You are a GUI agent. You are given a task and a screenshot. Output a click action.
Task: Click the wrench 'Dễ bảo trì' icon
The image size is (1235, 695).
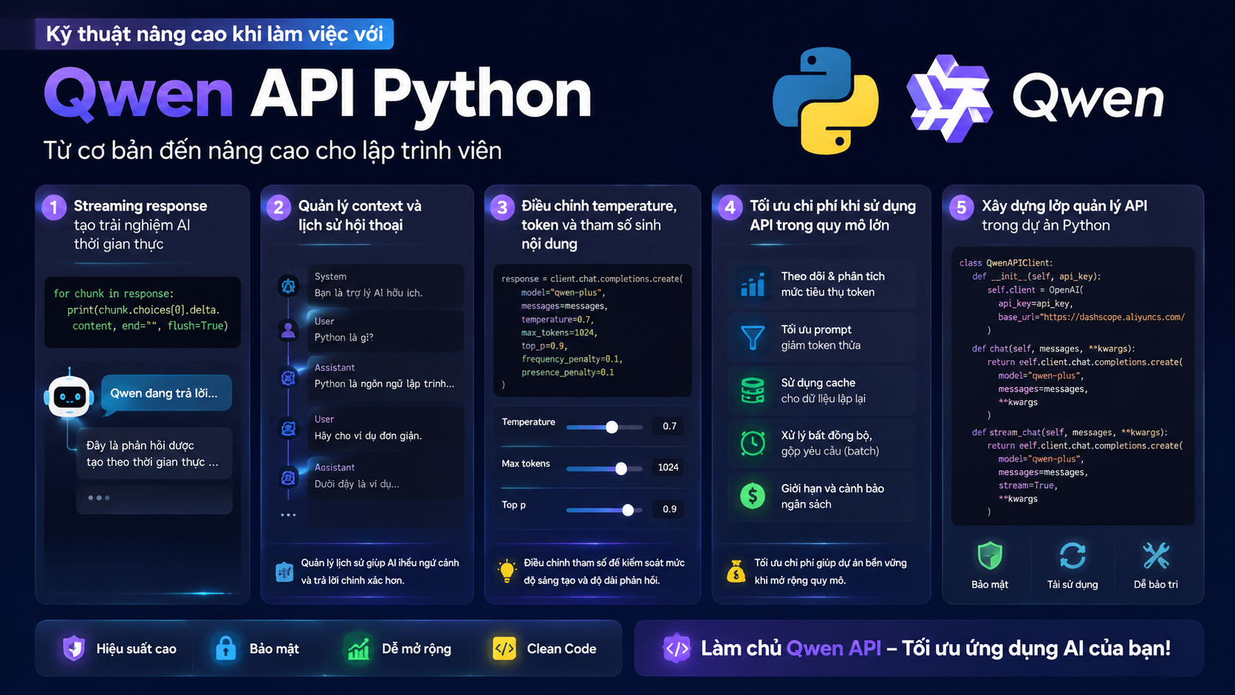coord(1156,555)
